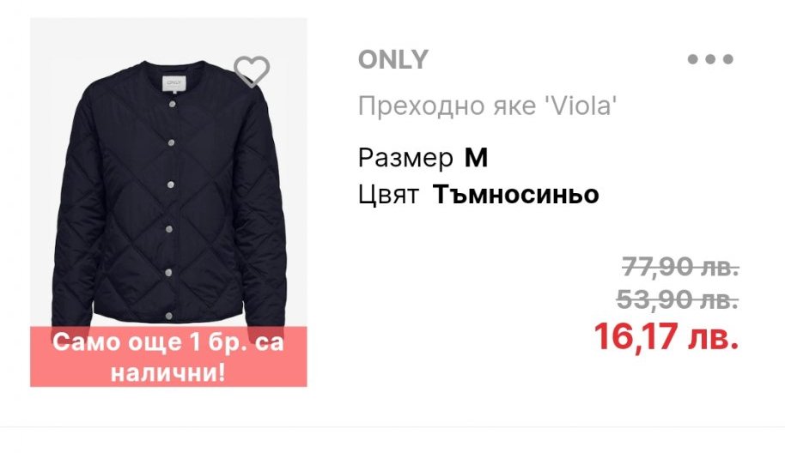Select the Размер label
Viewport: 785px width, 453px height.
point(405,159)
